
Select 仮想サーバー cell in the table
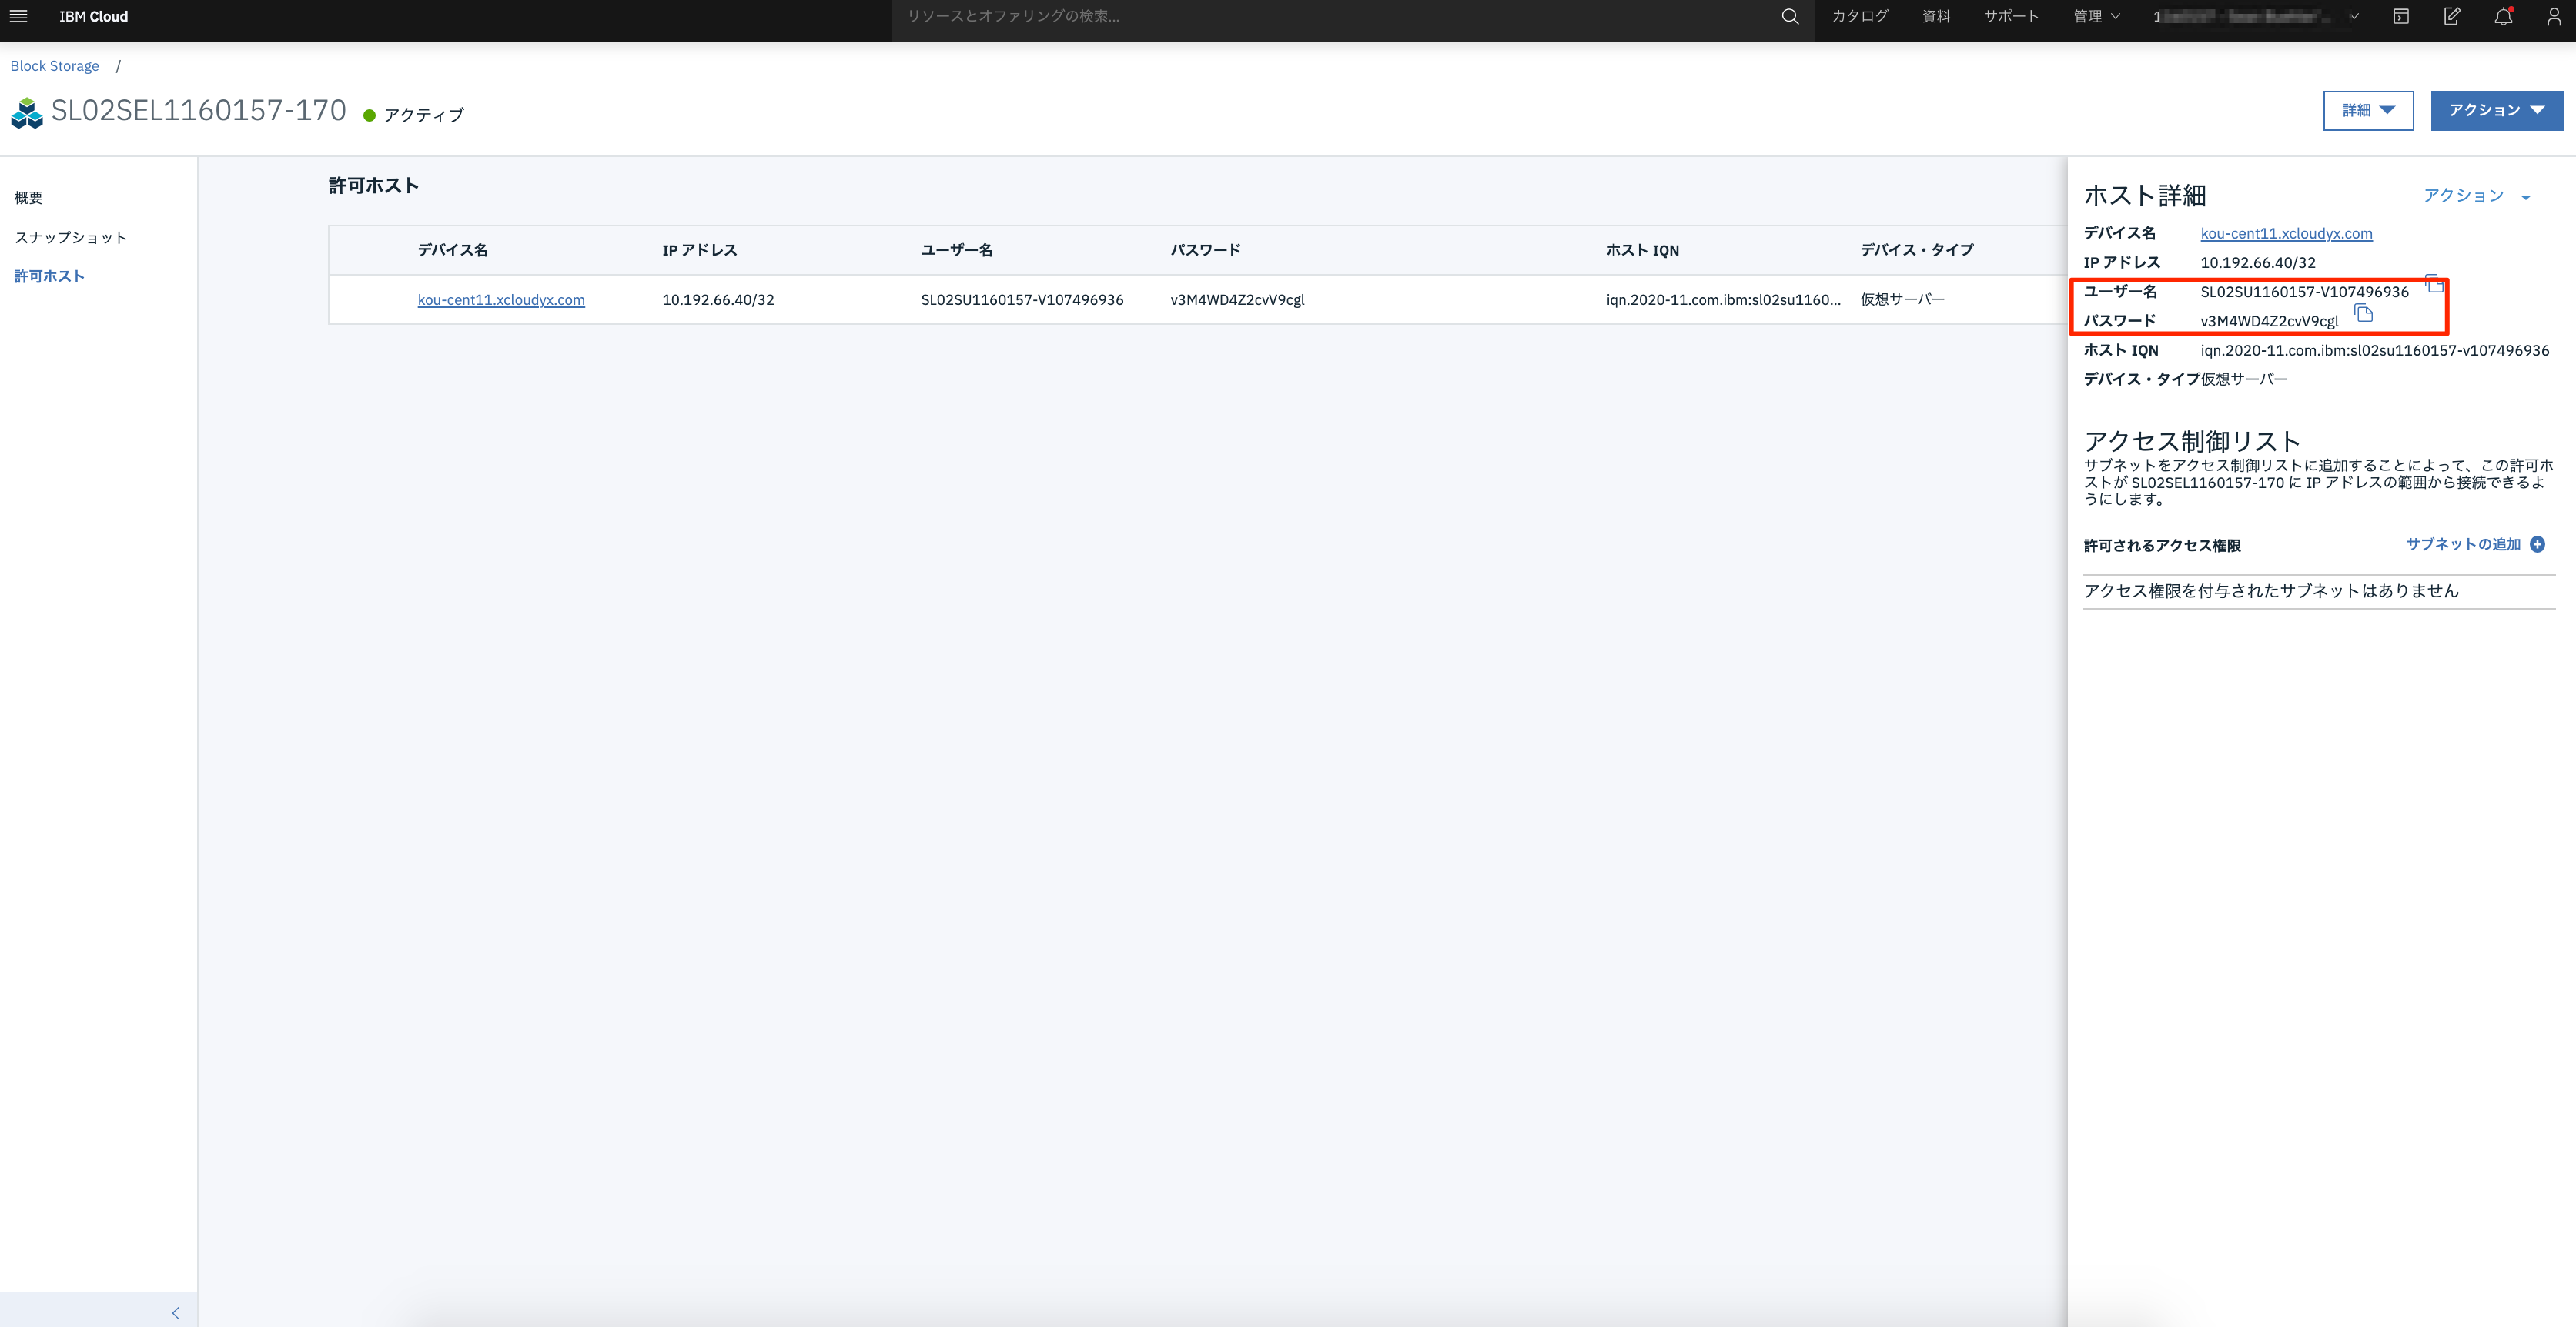1902,299
